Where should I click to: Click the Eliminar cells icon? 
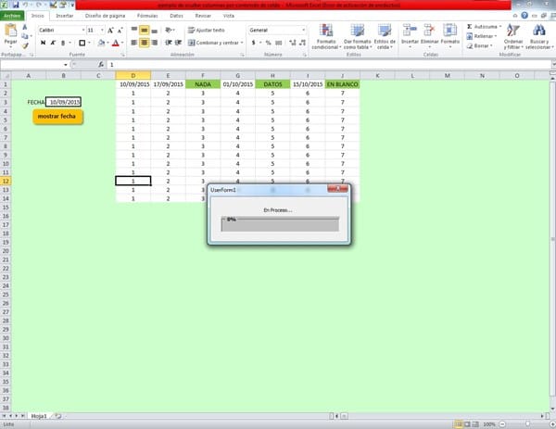coord(429,32)
